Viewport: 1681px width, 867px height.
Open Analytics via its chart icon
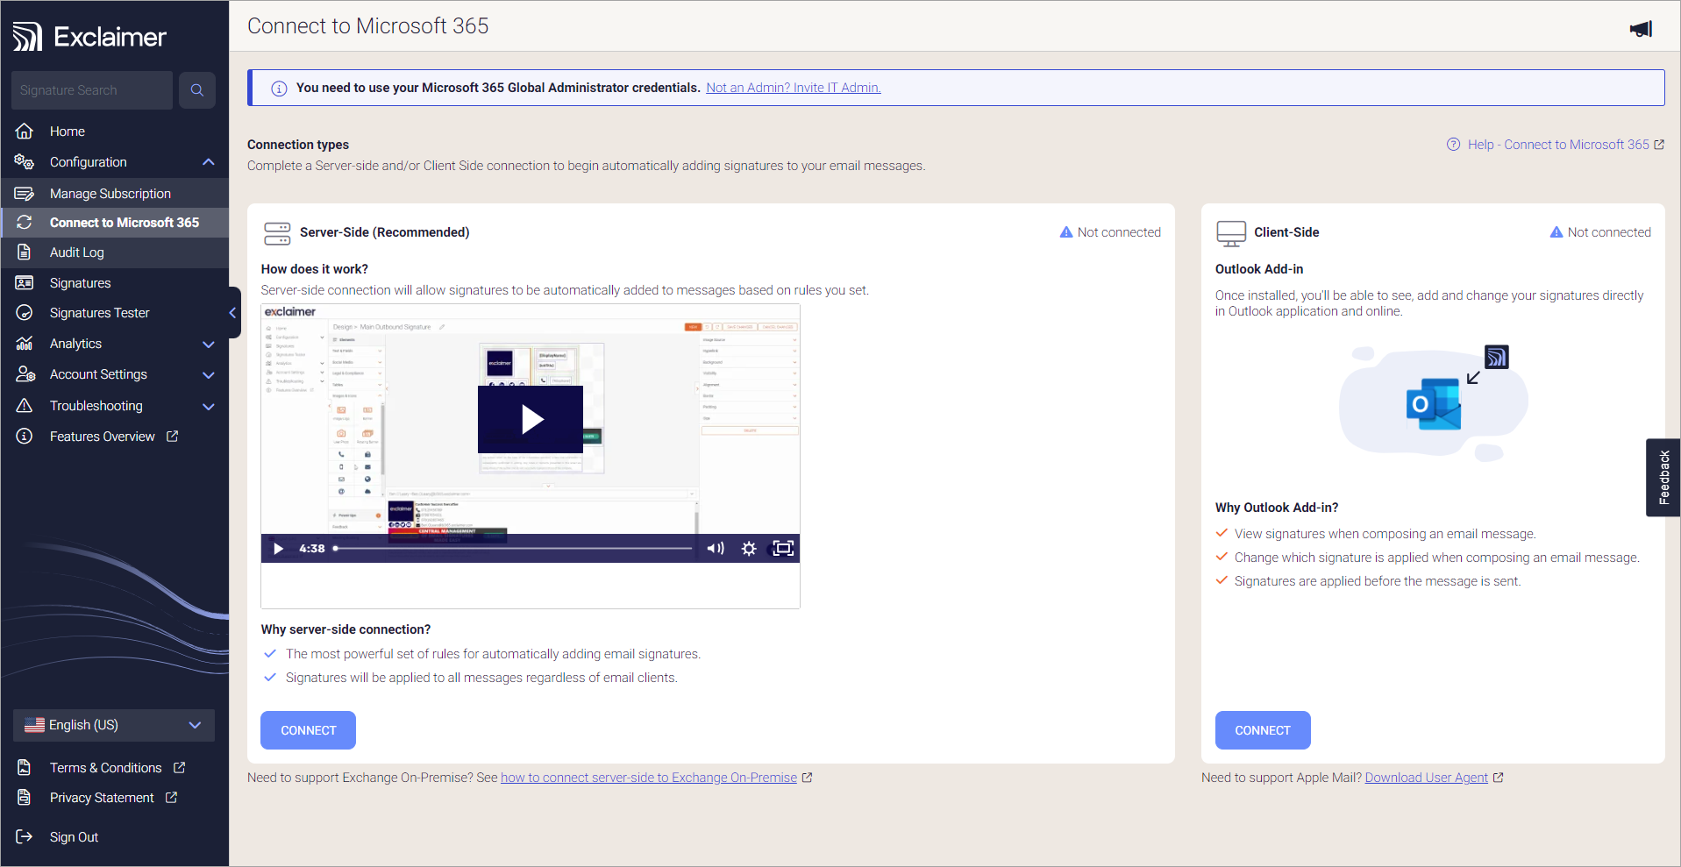click(x=25, y=343)
